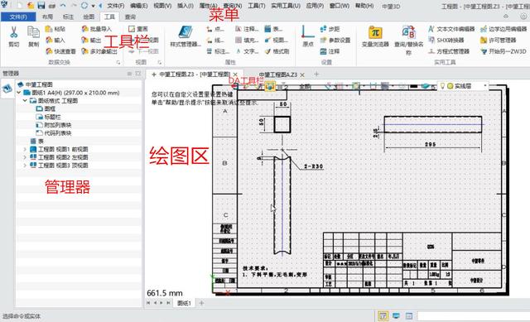Click the highlighted icon in DA toolbar

270,86
